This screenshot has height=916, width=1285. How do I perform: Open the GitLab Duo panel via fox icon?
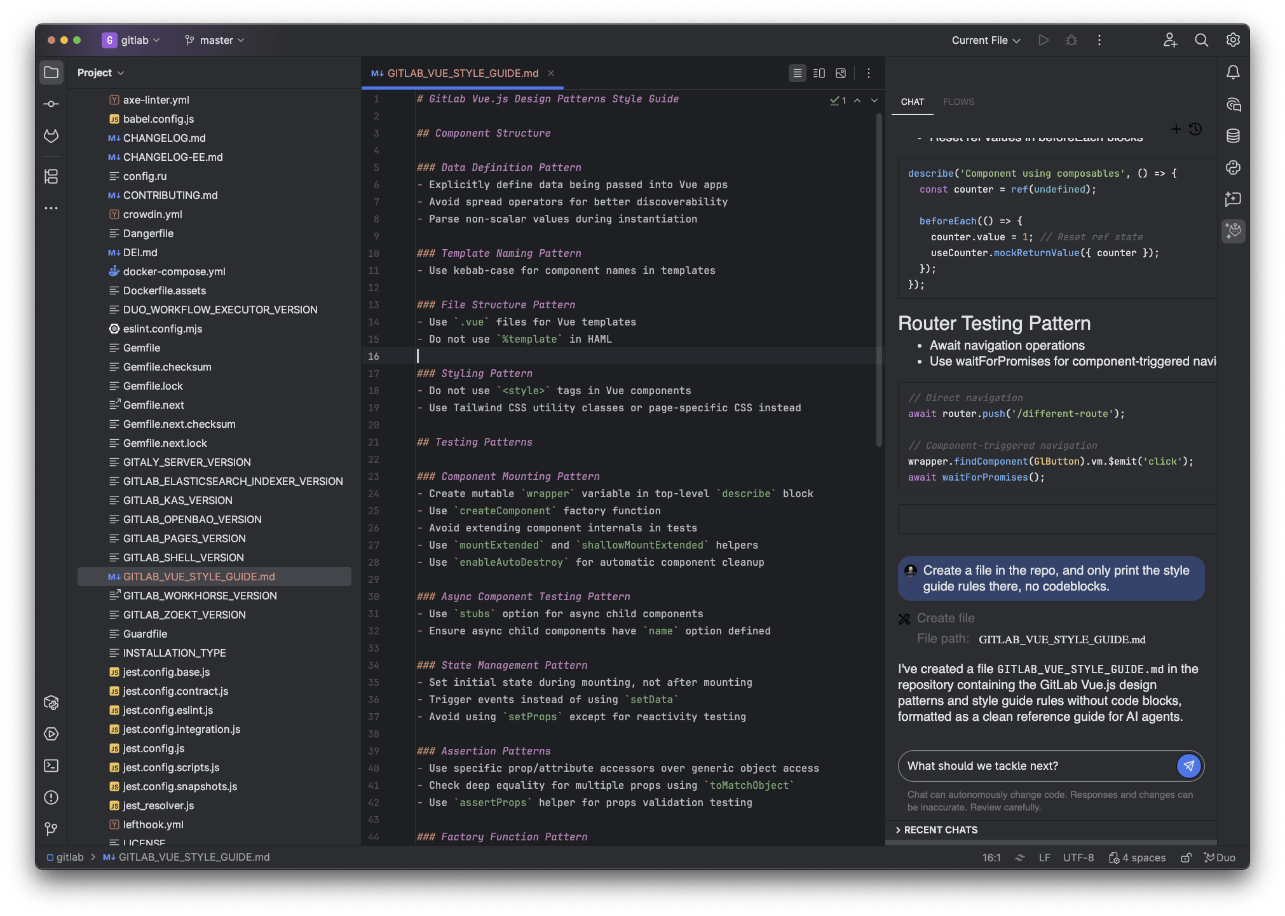(x=1234, y=231)
